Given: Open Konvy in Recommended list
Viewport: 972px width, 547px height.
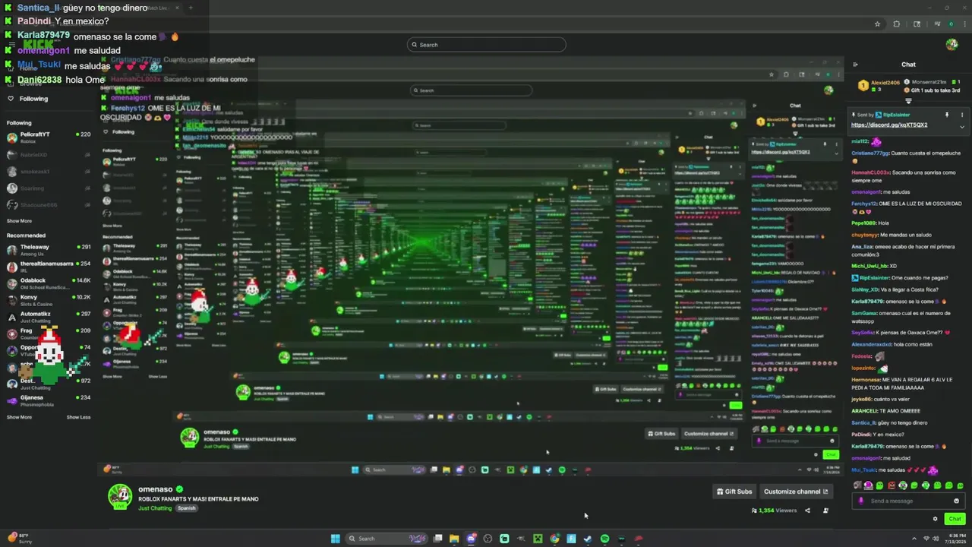Looking at the screenshot, I should (x=49, y=300).
